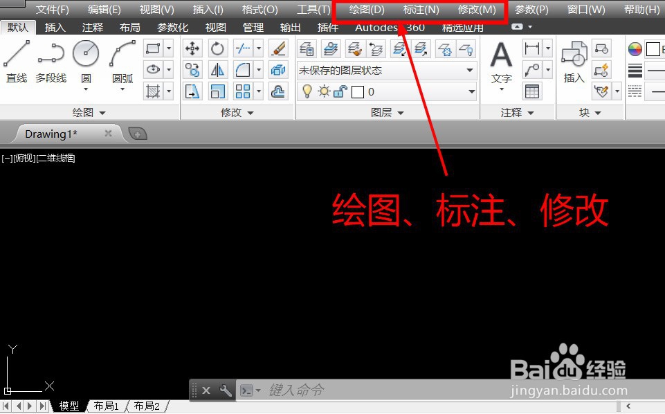Expand the 图层 panel title
This screenshot has width=665, height=414.
click(388, 113)
